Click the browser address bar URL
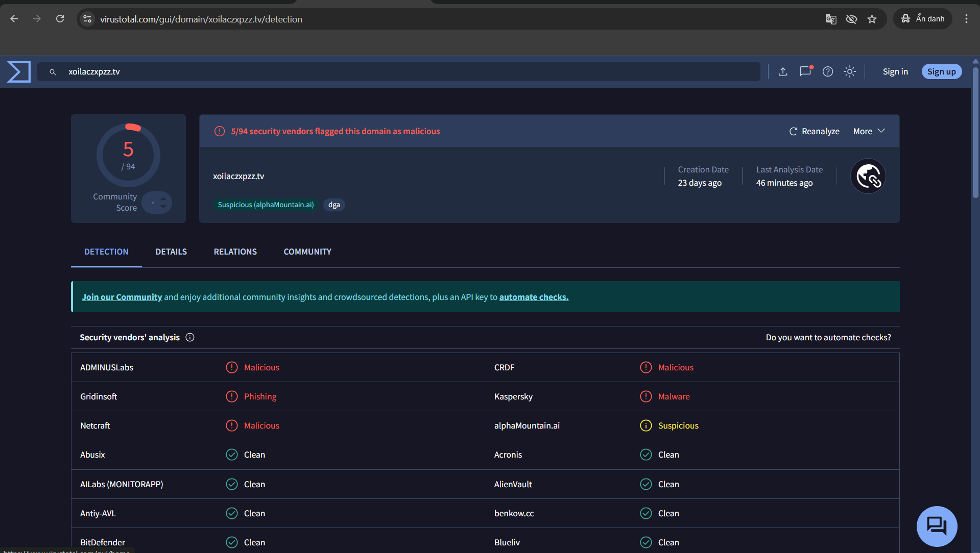The width and height of the screenshot is (980, 553). point(201,19)
